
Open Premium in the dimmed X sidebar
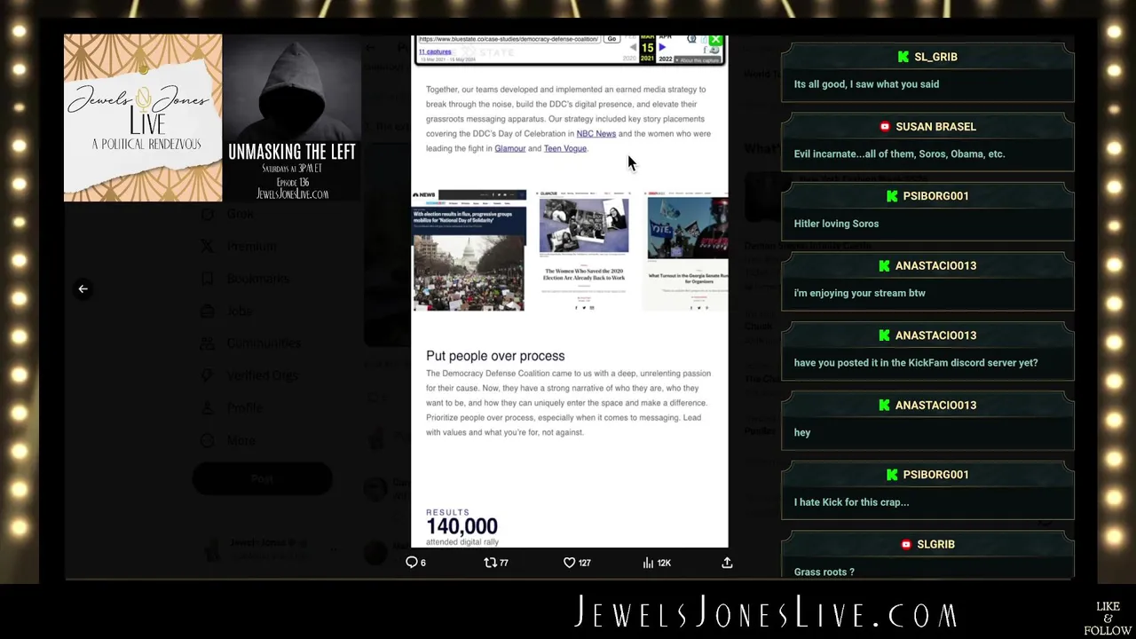[x=251, y=247]
